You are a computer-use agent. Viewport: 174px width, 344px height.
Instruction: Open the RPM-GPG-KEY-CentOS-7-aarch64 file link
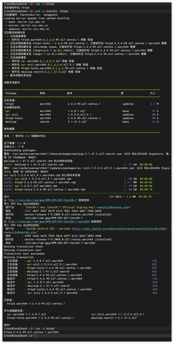click(49, 221)
